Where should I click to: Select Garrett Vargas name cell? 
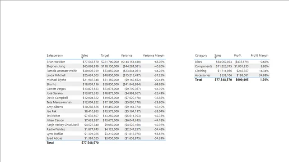tap(56, 89)
